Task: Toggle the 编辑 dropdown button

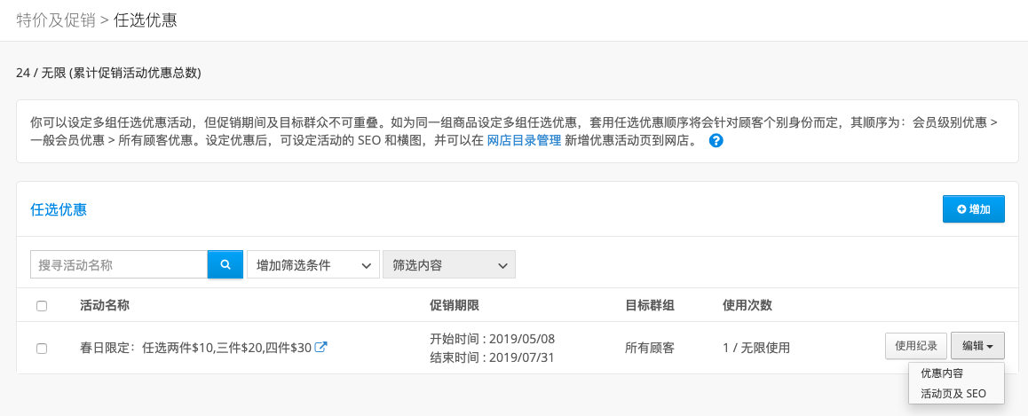Action: click(977, 346)
